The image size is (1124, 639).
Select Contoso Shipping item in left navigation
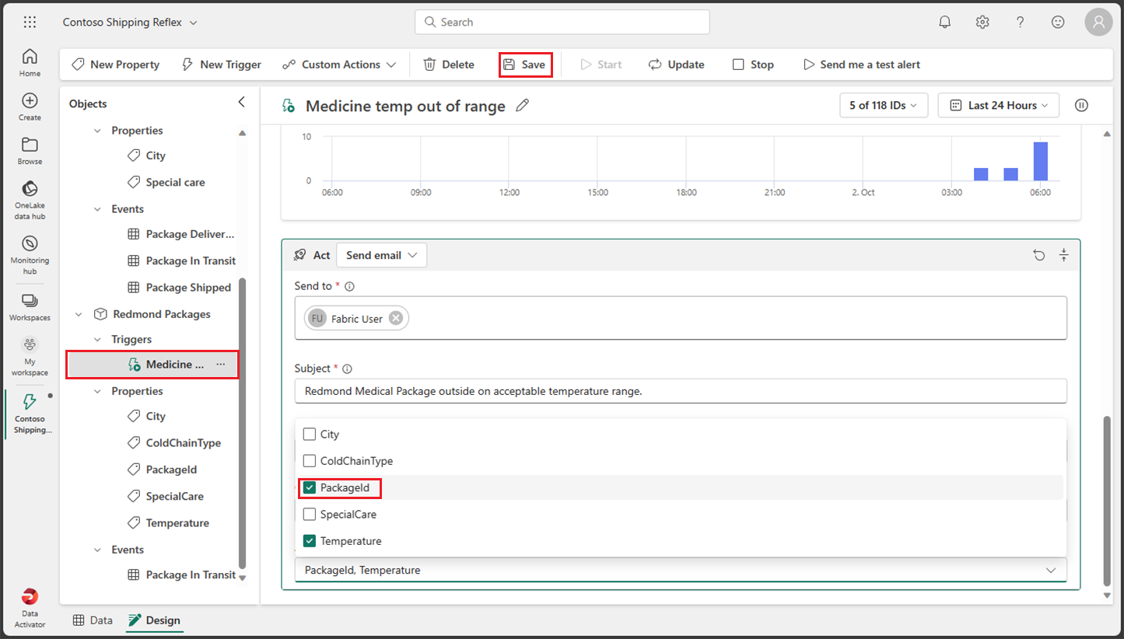[30, 413]
